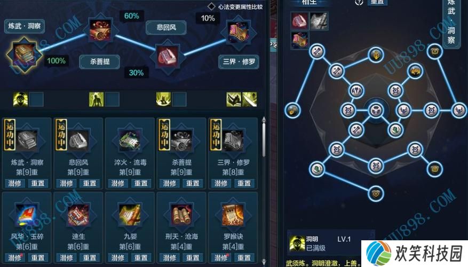Click the 洞明 skill icon at bottom
This screenshot has height=267, width=468.
tap(297, 244)
